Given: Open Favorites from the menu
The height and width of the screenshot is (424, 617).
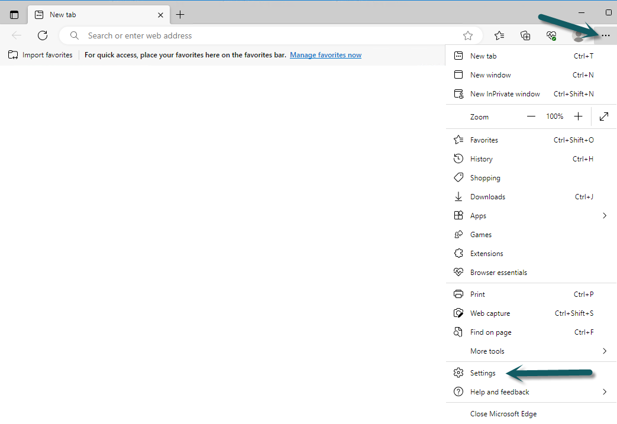Looking at the screenshot, I should pyautogui.click(x=531, y=140).
